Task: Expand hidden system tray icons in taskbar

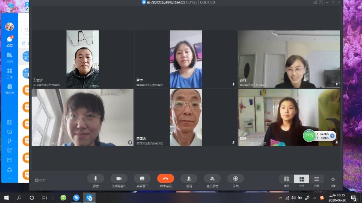Action: pyautogui.click(x=281, y=198)
